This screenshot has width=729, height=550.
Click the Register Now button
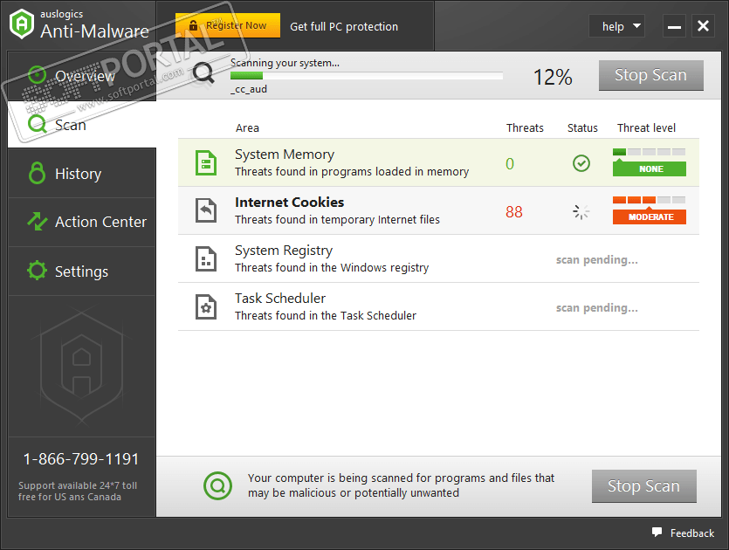(228, 25)
